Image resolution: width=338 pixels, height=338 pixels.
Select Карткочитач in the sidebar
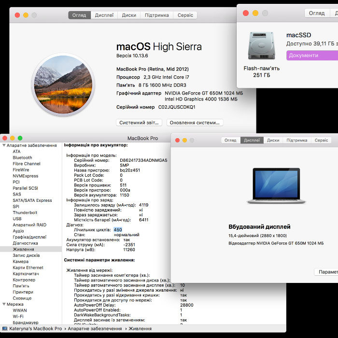click(26, 274)
